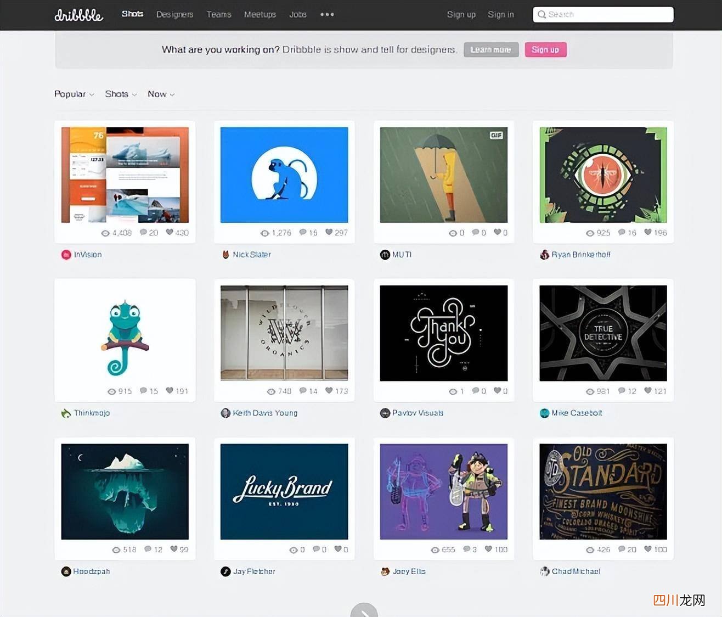The width and height of the screenshot is (722, 617).
Task: Expand the Shots filter dropdown
Action: 121,94
